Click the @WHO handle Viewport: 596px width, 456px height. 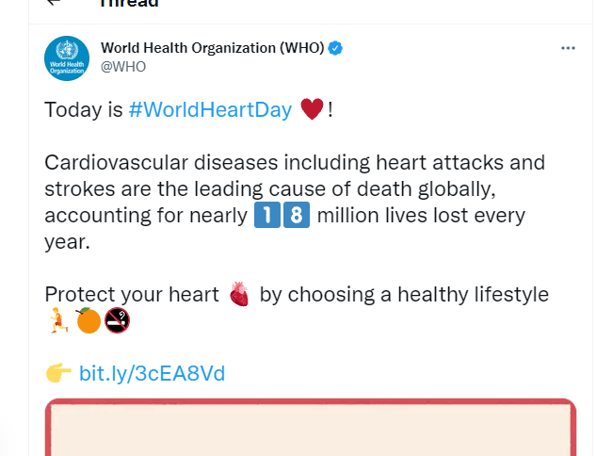click(x=123, y=67)
